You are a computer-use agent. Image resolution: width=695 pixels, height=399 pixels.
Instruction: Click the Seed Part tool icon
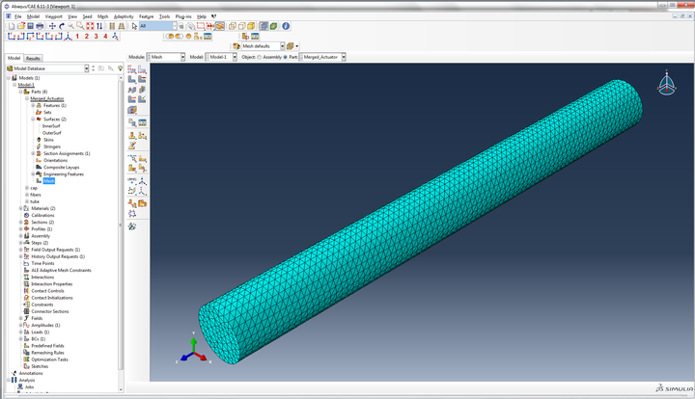tap(131, 69)
